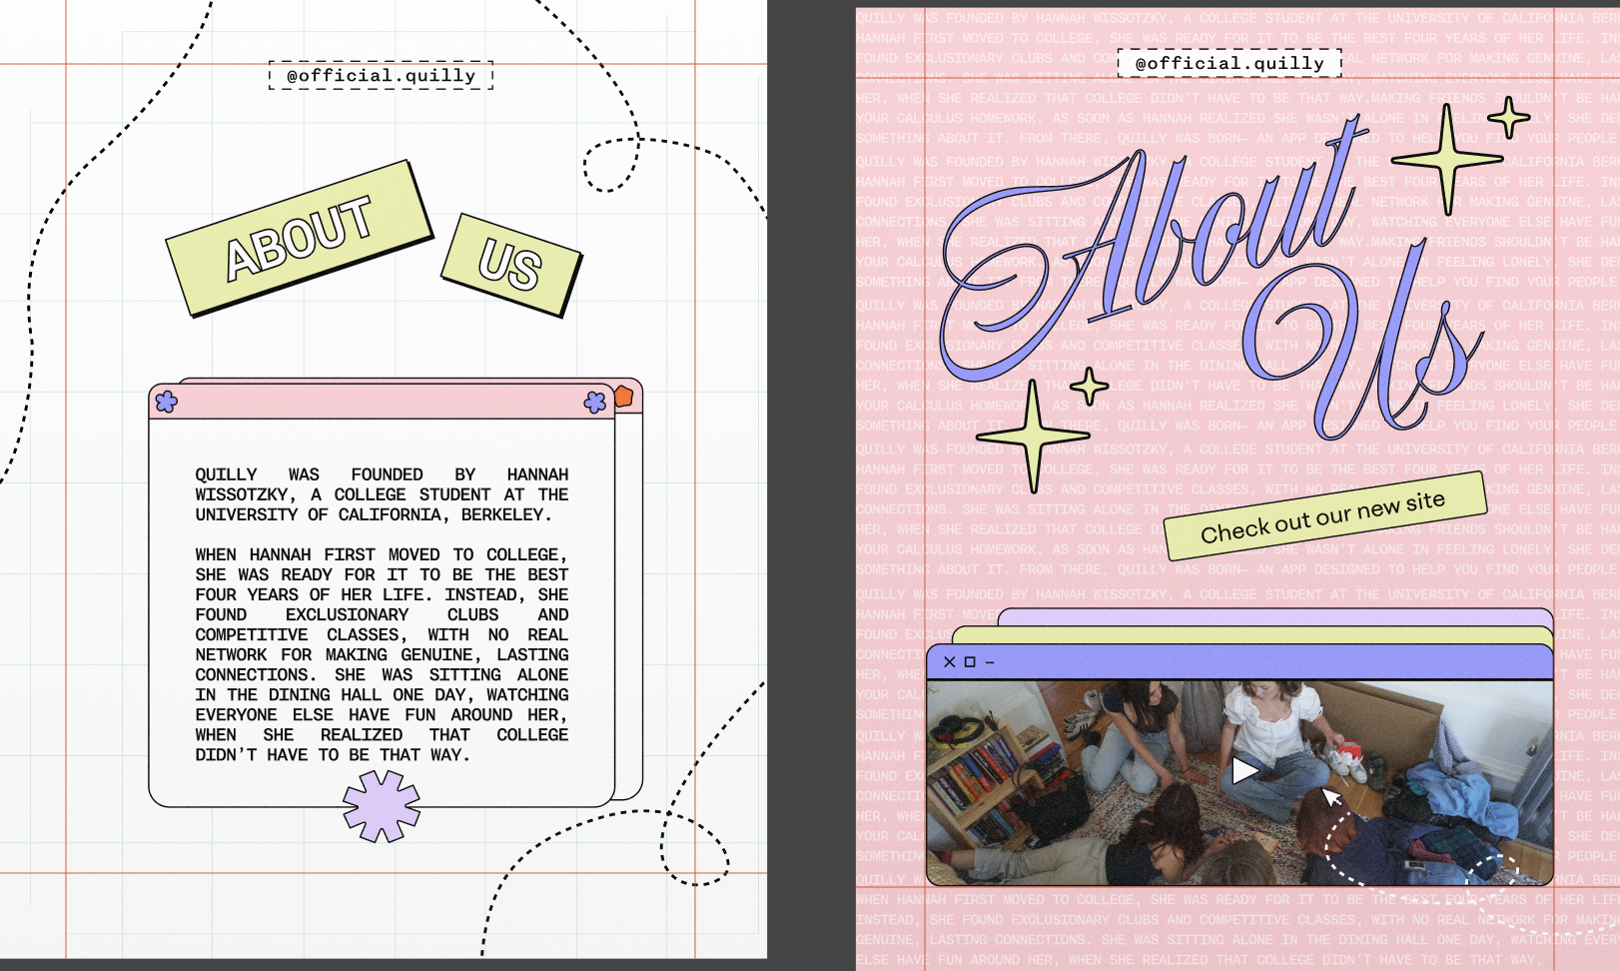Select the small sparkle in pink artboard's middle

(1089, 387)
